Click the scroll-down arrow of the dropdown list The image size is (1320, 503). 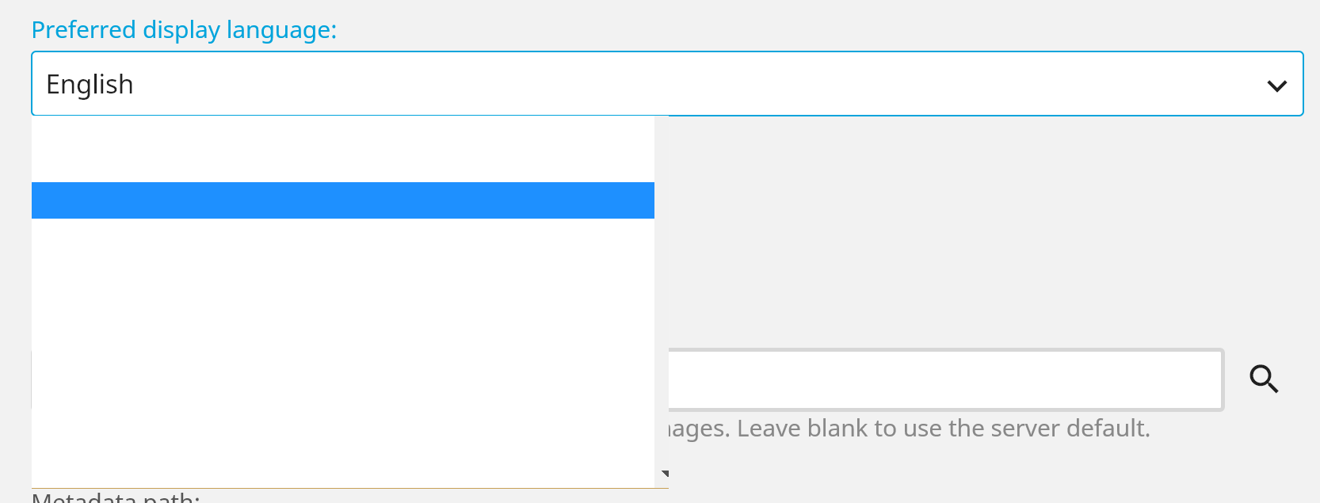[665, 474]
